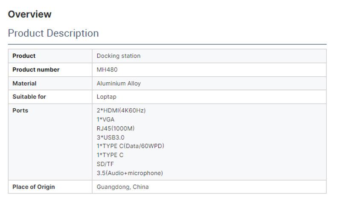This screenshot has height=199, width=337.
Task: Click the Product Description section title
Action: click(53, 33)
